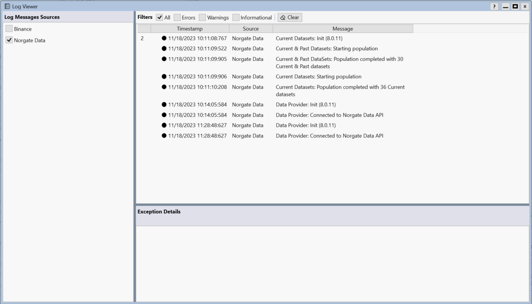Viewport: 532px width, 304px height.
Task: Toggle the Errors filter checkbox
Action: (x=177, y=17)
